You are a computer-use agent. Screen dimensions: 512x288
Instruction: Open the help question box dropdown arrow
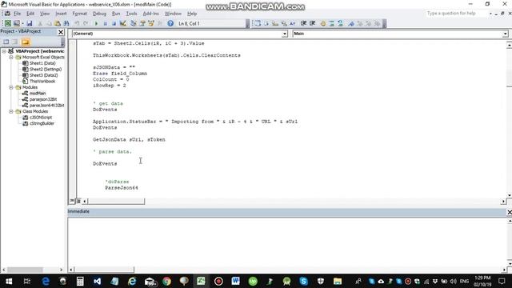click(490, 14)
